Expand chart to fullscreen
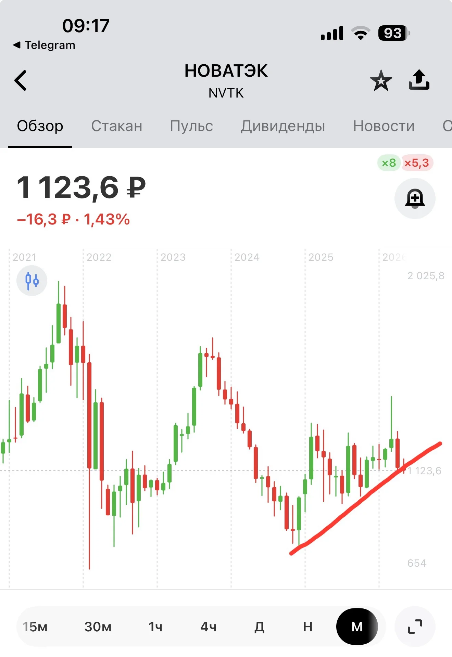This screenshot has height=657, width=452. (x=415, y=627)
